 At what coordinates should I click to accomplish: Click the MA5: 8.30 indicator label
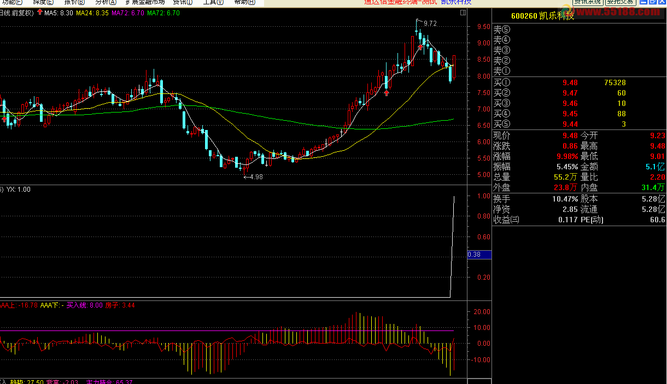coord(58,13)
